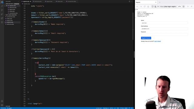Click the 1 UNSAVED badge
Screen dimensions: 194x109
(x=16, y=4)
